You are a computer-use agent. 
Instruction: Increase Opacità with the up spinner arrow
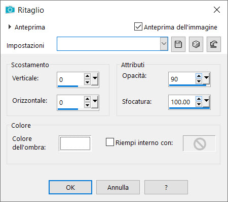199,76
